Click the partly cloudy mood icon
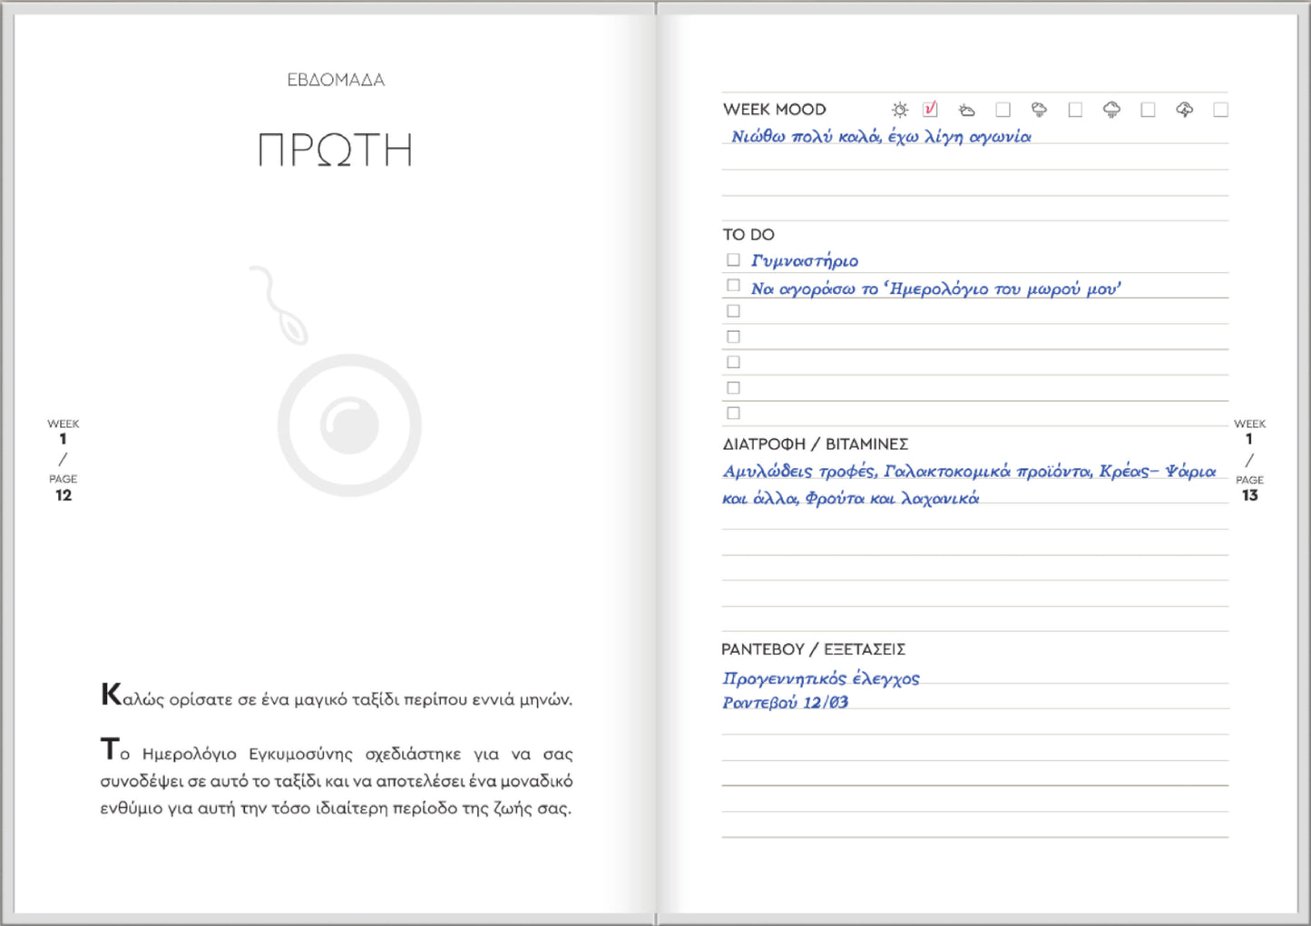1311x926 pixels. click(x=967, y=110)
